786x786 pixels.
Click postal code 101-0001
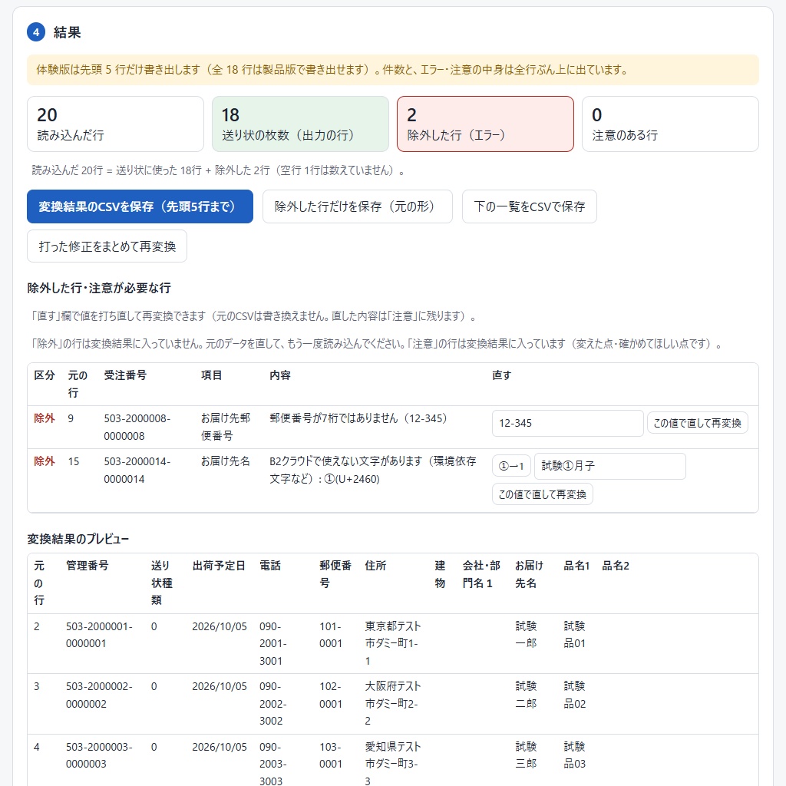click(331, 635)
